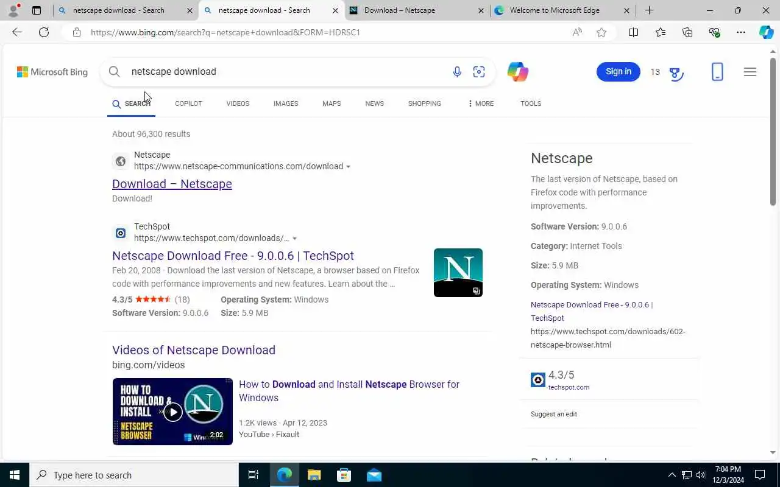The width and height of the screenshot is (780, 487).
Task: Click Suggest an edit link
Action: [554, 414]
